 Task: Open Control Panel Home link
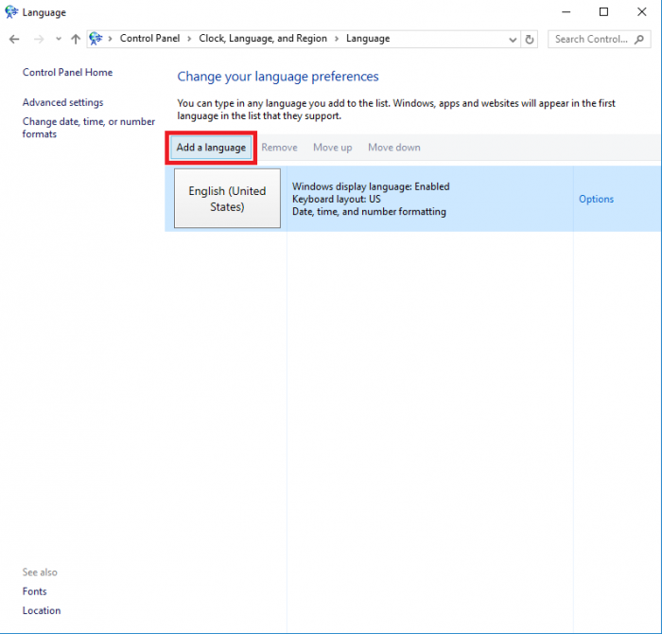pos(67,72)
